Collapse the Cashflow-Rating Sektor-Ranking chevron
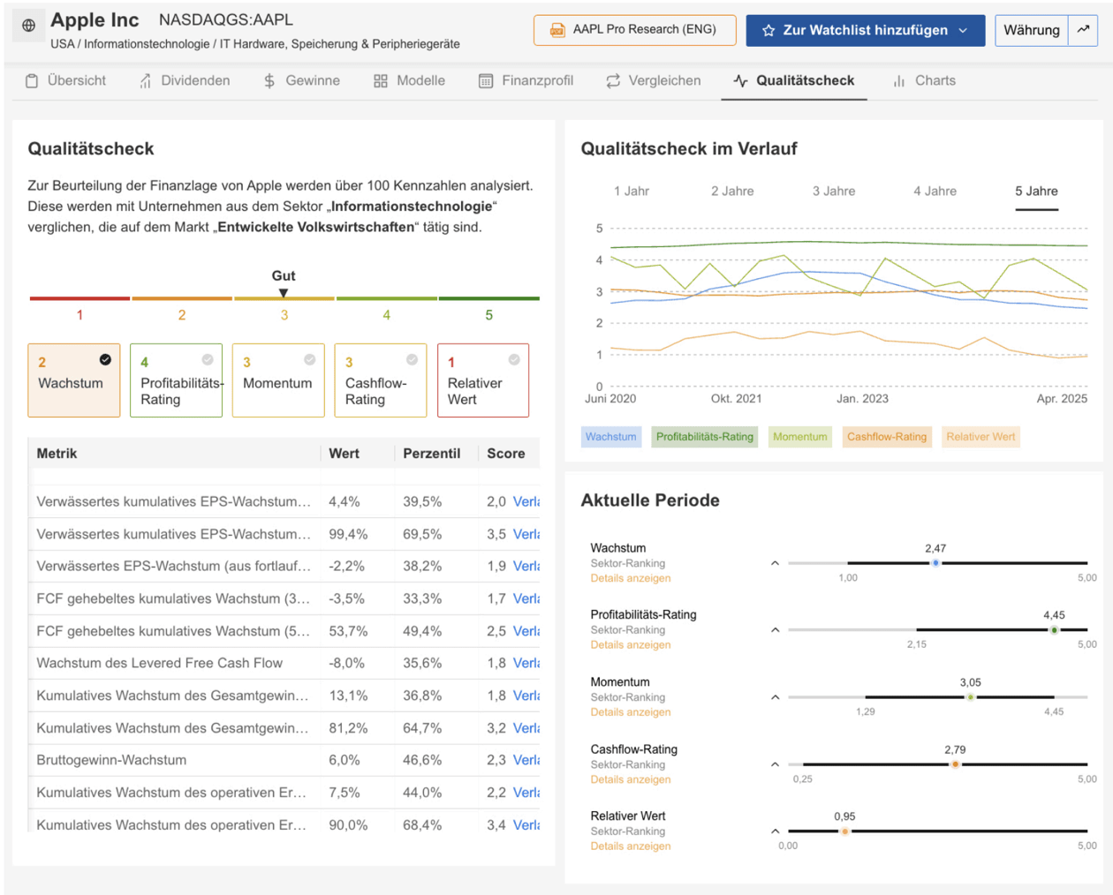 tap(775, 764)
